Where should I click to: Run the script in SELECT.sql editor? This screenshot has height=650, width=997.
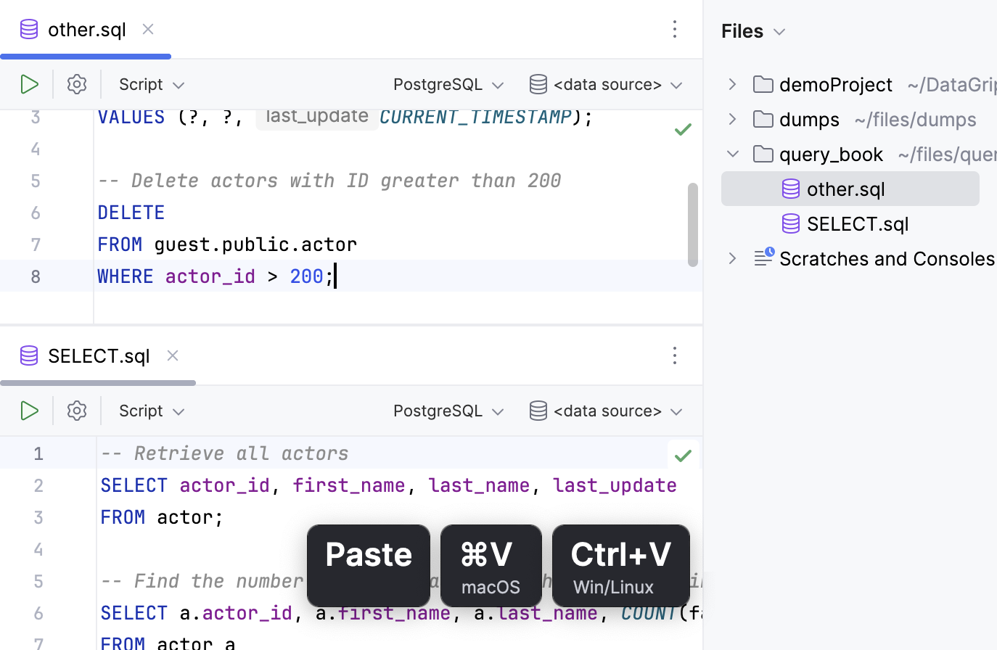coord(30,411)
